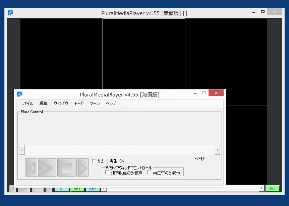289x206 pixels.
Task: Close the PluralMediaPlayer control window with the red X
Action: click(216, 93)
